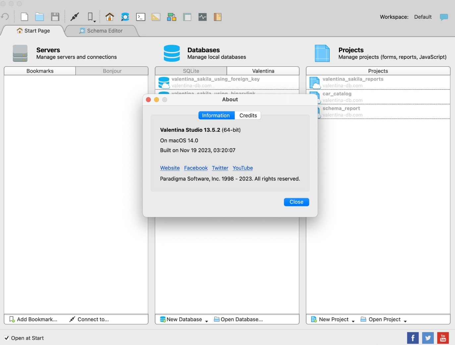Click the database search toolbar icon

point(125,17)
